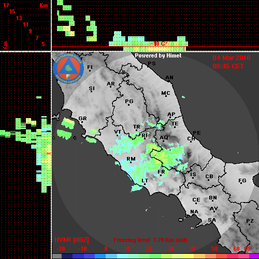259x259 pixels.
Task: Click the AV city label on map
Action: click(x=214, y=209)
